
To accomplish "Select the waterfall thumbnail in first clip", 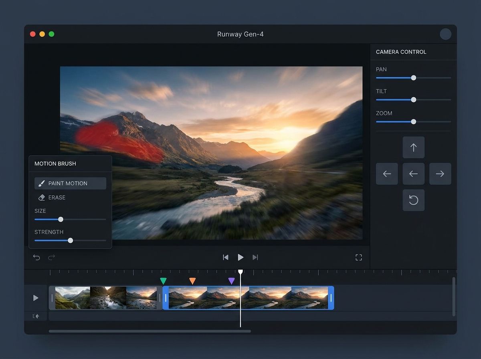I will (108, 298).
